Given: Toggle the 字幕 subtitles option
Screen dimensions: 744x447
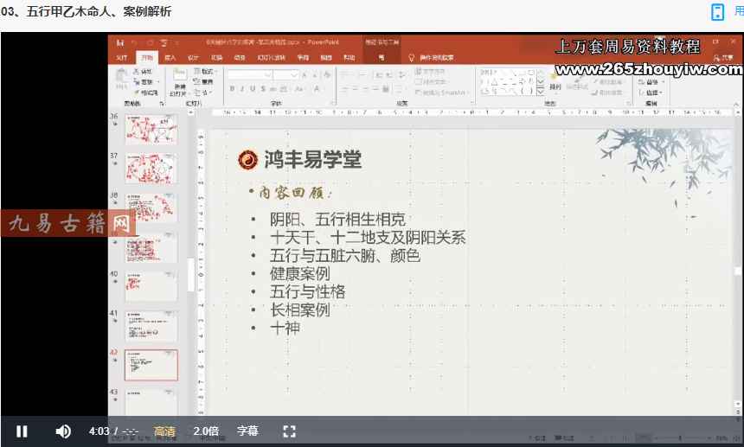Looking at the screenshot, I should click(247, 431).
